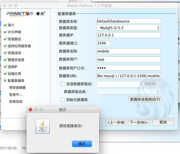Click the 数据库名称 field mobile
Image resolution: width=180 pixels, height=154 pixels.
point(128,51)
